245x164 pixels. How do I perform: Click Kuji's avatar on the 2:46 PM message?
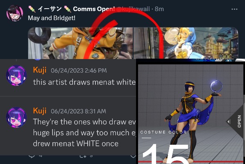coord(16,75)
